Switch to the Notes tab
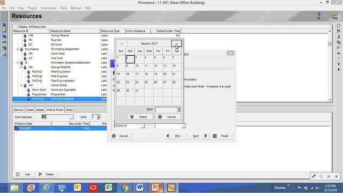343x193 pixels. (x=69, y=110)
